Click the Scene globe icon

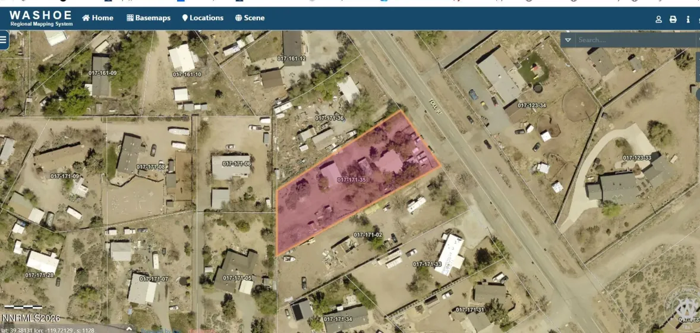point(238,18)
